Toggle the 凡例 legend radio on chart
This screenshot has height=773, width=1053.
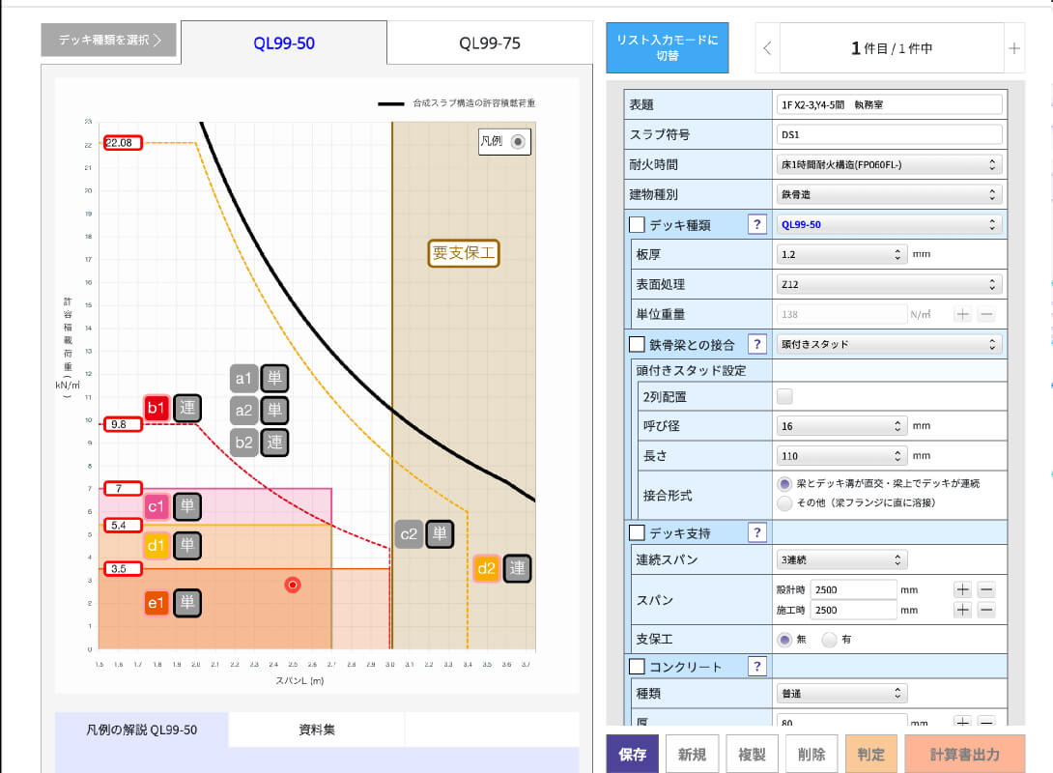(x=519, y=141)
